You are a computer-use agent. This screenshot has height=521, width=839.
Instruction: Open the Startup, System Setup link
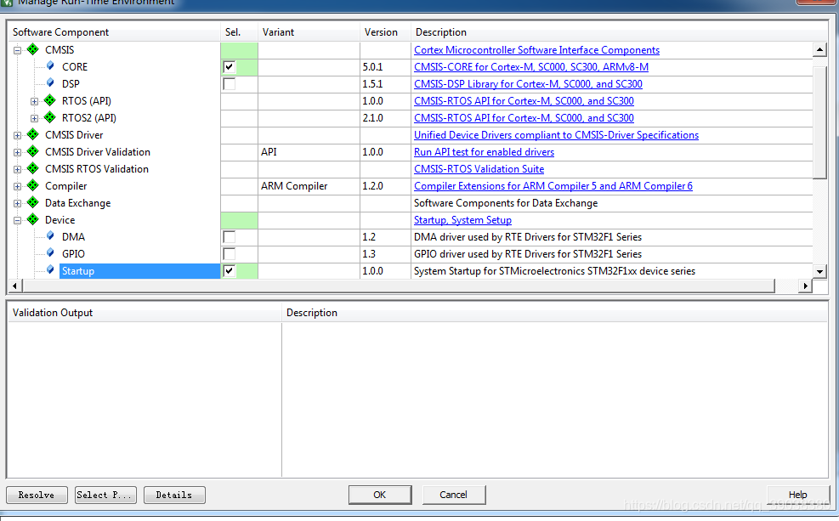(x=462, y=220)
